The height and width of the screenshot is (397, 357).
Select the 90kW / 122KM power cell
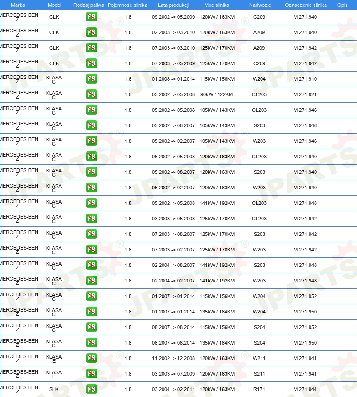(217, 94)
